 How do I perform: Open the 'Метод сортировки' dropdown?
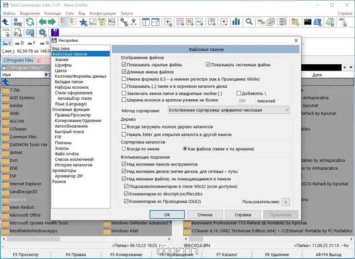(x=229, y=110)
